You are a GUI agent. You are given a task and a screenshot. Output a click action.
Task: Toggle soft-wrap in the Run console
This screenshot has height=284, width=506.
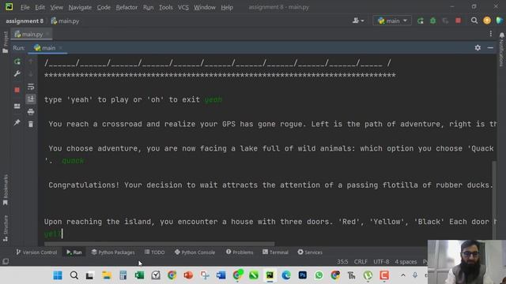[31, 87]
